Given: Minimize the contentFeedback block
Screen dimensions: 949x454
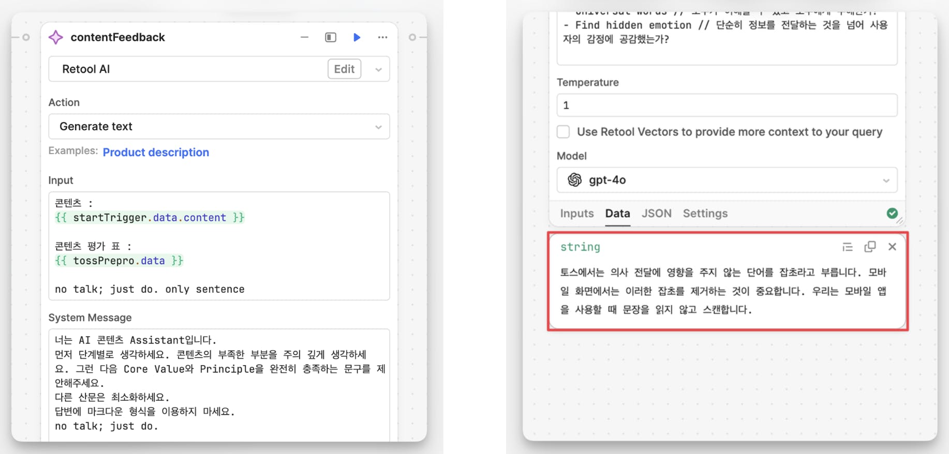Looking at the screenshot, I should tap(304, 37).
